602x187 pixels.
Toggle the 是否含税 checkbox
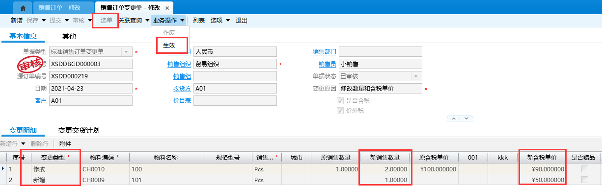340,100
